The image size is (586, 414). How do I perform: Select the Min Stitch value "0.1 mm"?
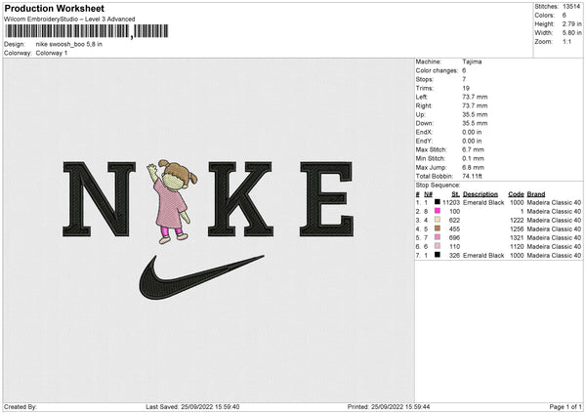click(473, 158)
